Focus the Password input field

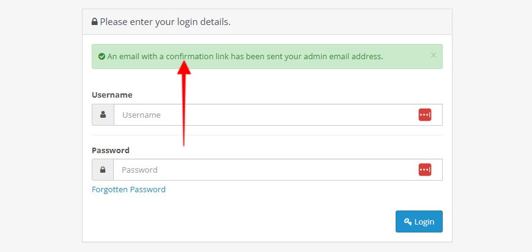point(278,170)
